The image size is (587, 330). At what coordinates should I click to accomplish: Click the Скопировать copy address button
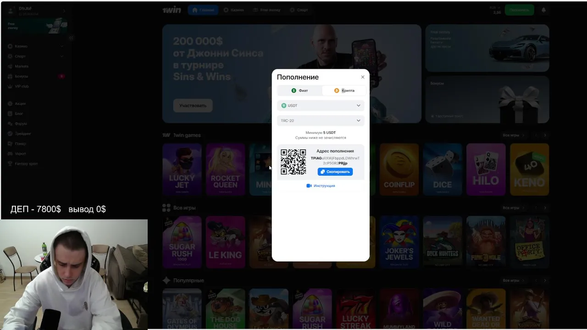click(x=335, y=172)
